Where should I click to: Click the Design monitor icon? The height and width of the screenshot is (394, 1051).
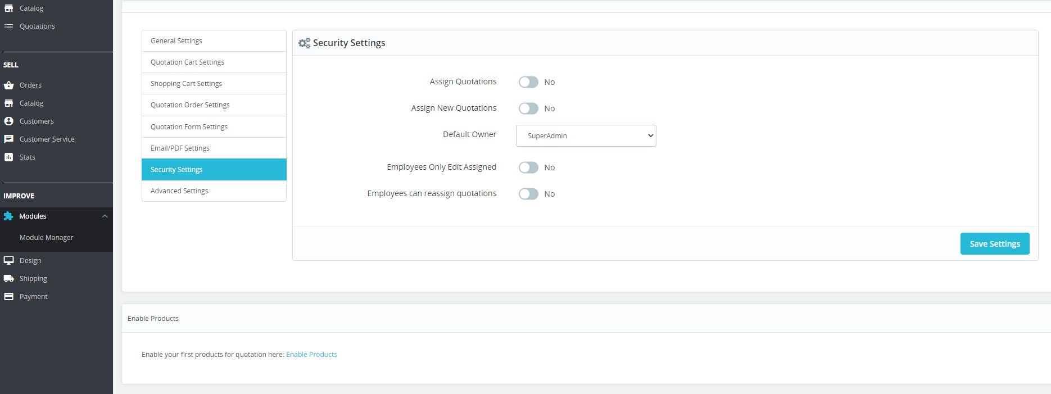pyautogui.click(x=8, y=261)
